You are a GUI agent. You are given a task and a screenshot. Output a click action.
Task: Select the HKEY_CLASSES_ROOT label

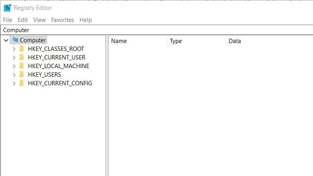coord(56,49)
